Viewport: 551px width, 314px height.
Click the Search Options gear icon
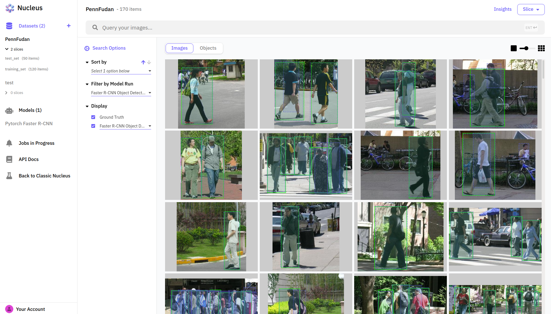point(87,48)
